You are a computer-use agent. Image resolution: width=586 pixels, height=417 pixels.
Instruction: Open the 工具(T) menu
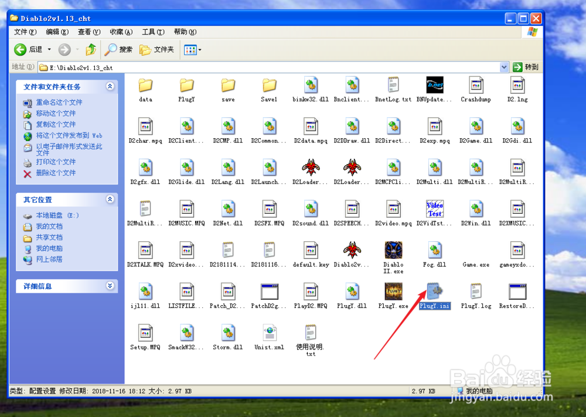coord(153,32)
